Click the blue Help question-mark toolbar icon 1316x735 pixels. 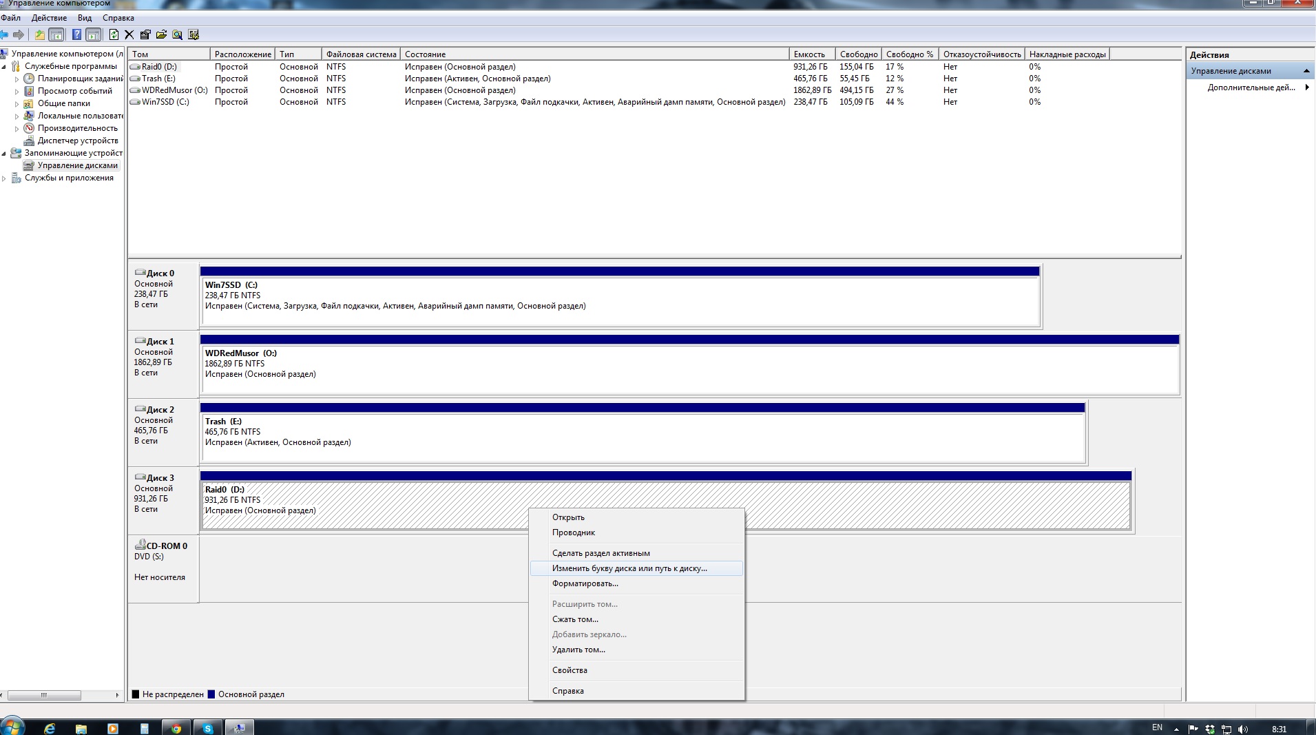(76, 34)
